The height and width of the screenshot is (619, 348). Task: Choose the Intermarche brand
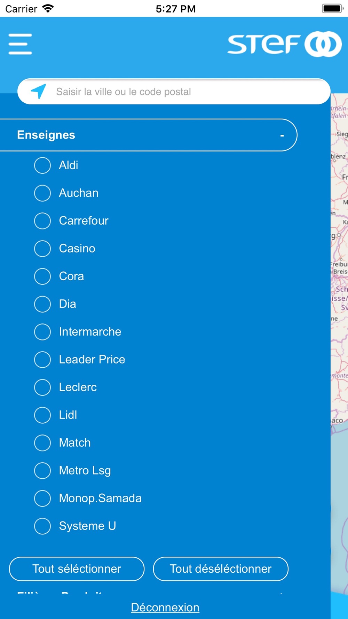pos(78,332)
